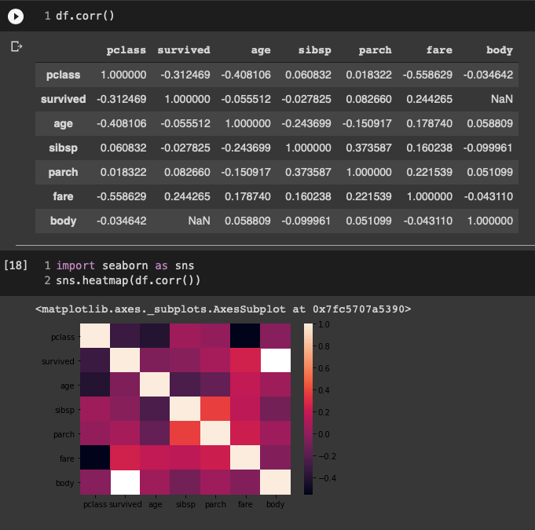535x530 pixels.
Task: Click the orange-red heatmap square in sibsp row
Action: click(214, 410)
